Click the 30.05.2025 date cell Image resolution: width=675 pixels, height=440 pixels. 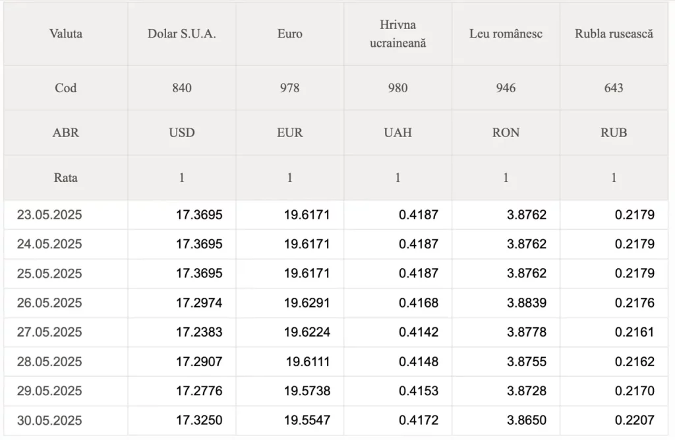tap(66, 420)
